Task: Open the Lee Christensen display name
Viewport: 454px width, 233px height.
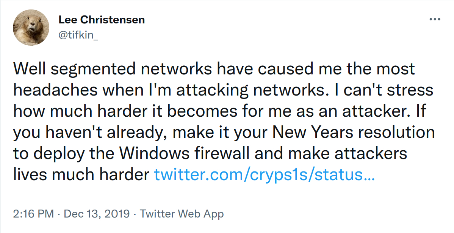Action: (102, 20)
